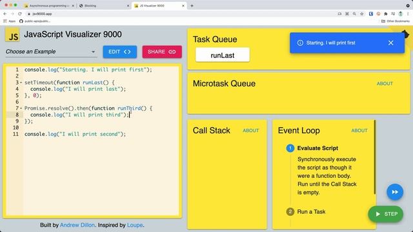Click the fast-forward auto-run button
Image resolution: width=413 pixels, height=232 pixels.
394,192
